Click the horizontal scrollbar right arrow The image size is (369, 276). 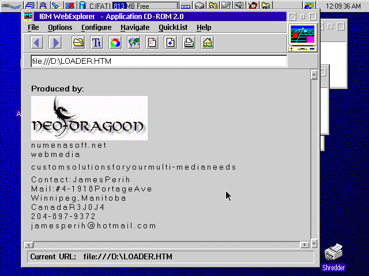(305, 245)
